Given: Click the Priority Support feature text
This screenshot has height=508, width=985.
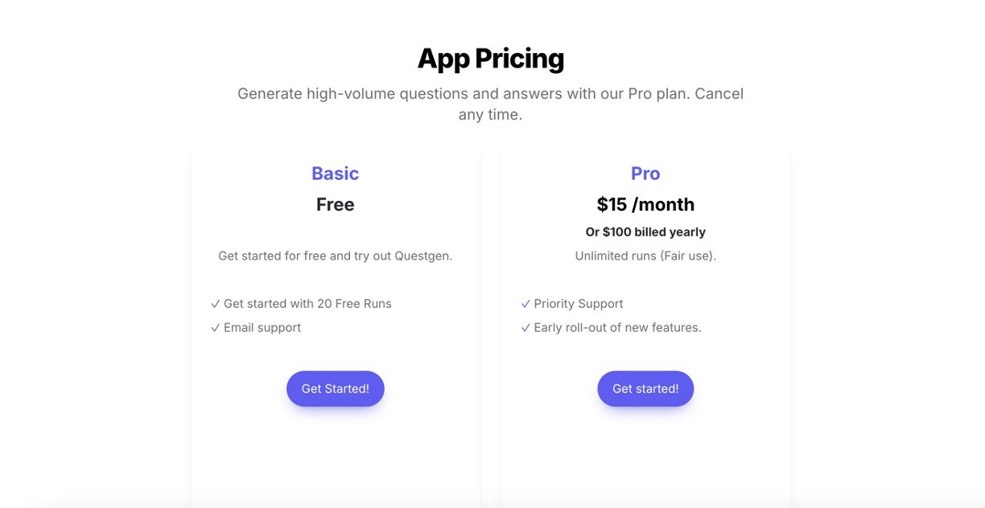Looking at the screenshot, I should [579, 304].
